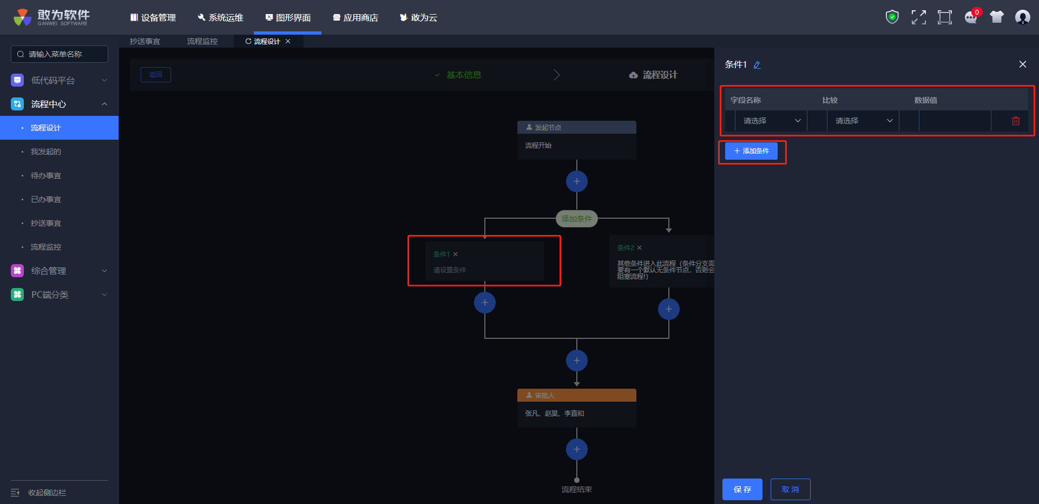Click the square frame screen icon

944,17
